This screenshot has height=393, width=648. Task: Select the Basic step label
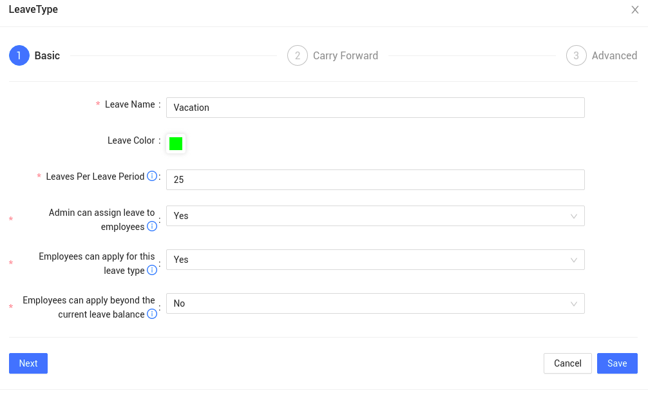47,55
